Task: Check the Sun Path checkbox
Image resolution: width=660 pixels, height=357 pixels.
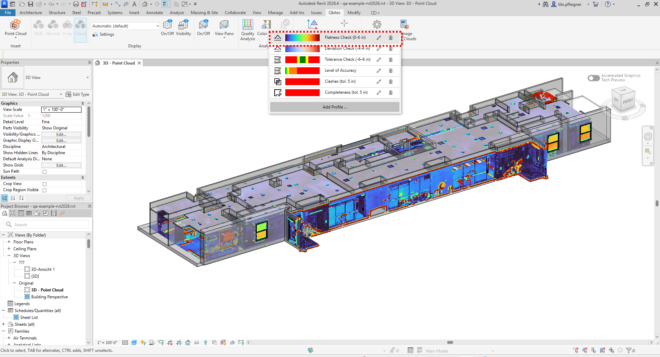Action: pyautogui.click(x=44, y=172)
